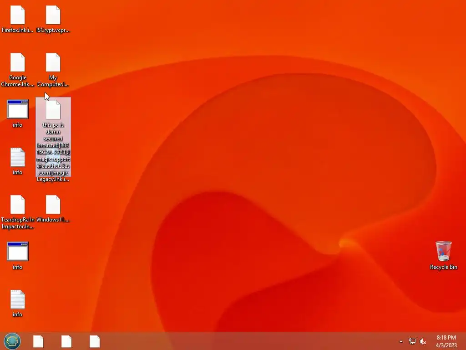Image resolution: width=466 pixels, height=350 pixels.
Task: Click the first blank taskbar icon beside Start
Action: [38, 341]
